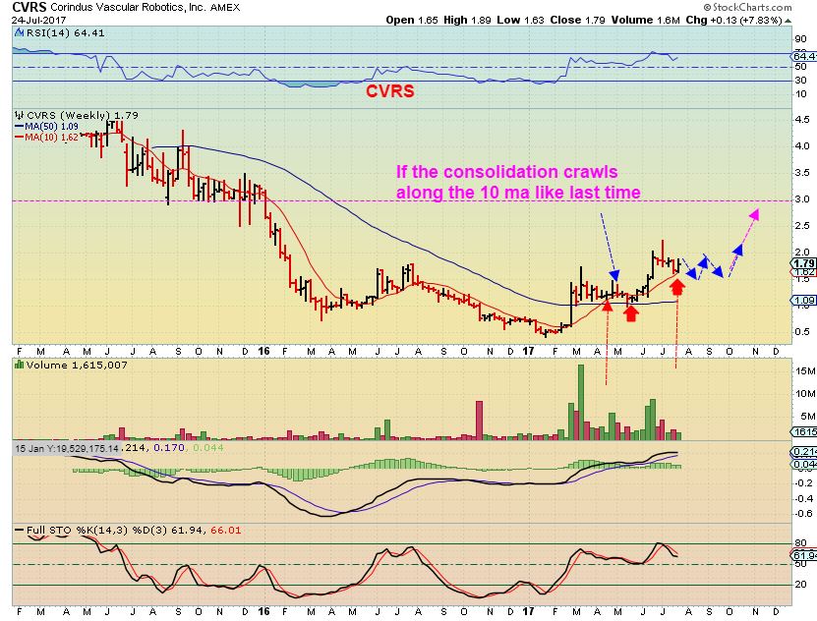The height and width of the screenshot is (621, 817).
Task: Click the 1.79 last price tag on price axis
Action: [804, 263]
